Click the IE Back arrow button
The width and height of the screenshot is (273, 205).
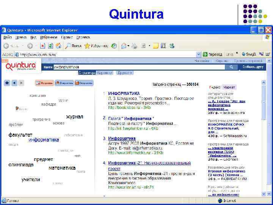[x=6, y=46]
